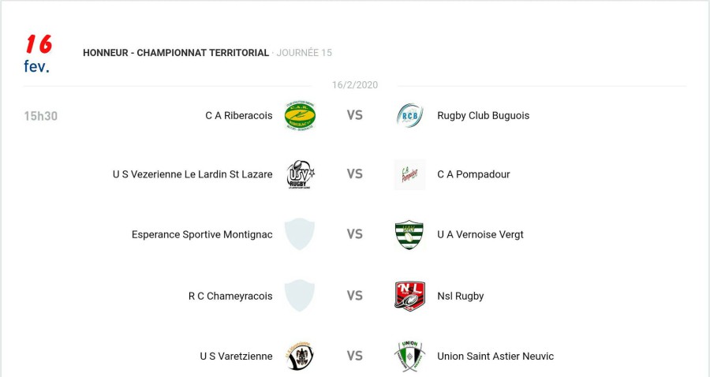
Task: Open Union Saint Astier Neuvic crest
Action: point(409,356)
